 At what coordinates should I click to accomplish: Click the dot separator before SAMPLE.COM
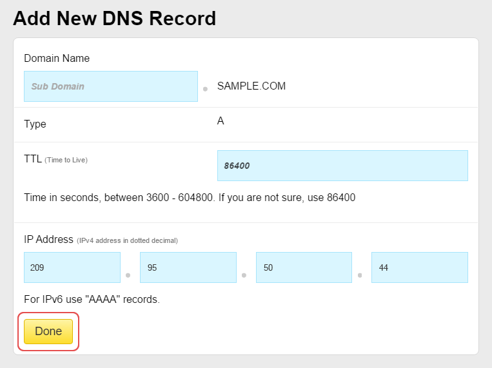click(x=205, y=89)
